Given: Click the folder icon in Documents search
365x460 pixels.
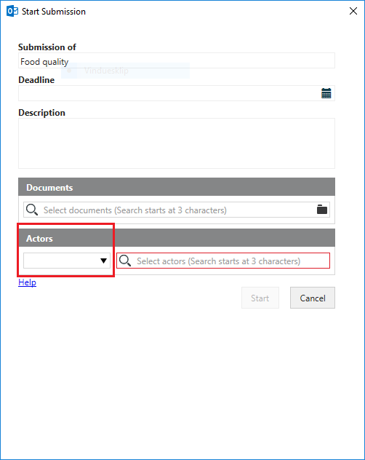Looking at the screenshot, I should [322, 210].
